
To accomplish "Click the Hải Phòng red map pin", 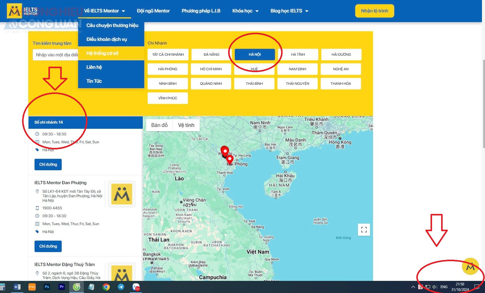I will click(x=230, y=159).
